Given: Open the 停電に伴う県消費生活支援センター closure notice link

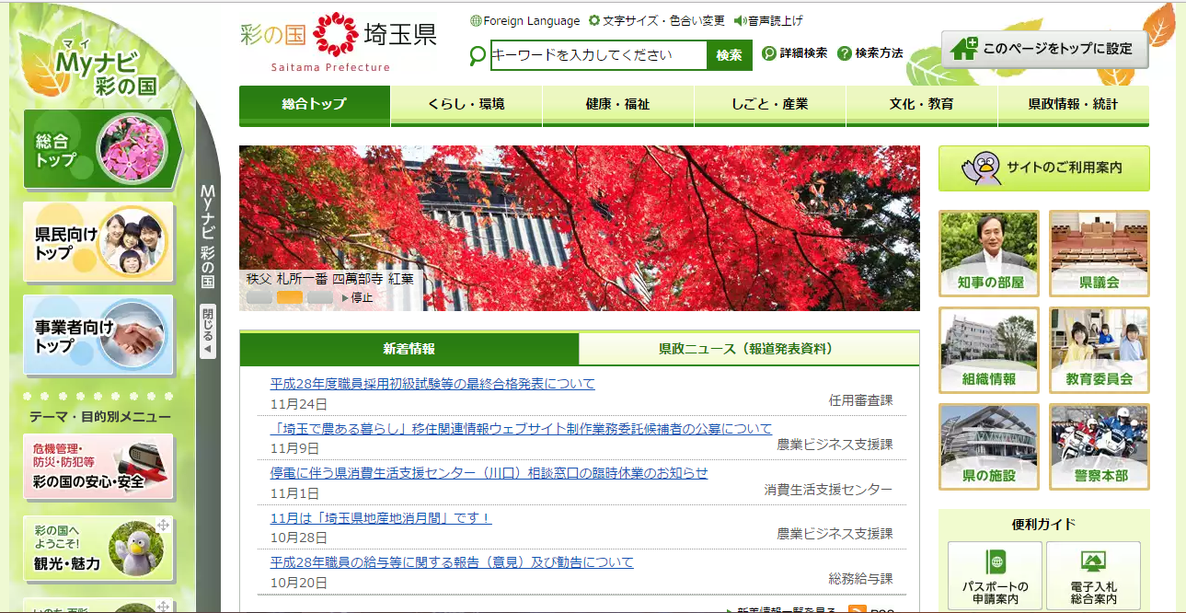Looking at the screenshot, I should [489, 473].
